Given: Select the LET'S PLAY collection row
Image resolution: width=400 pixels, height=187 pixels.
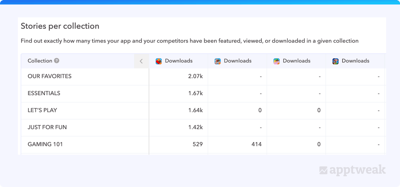Looking at the screenshot, I should click(42, 110).
